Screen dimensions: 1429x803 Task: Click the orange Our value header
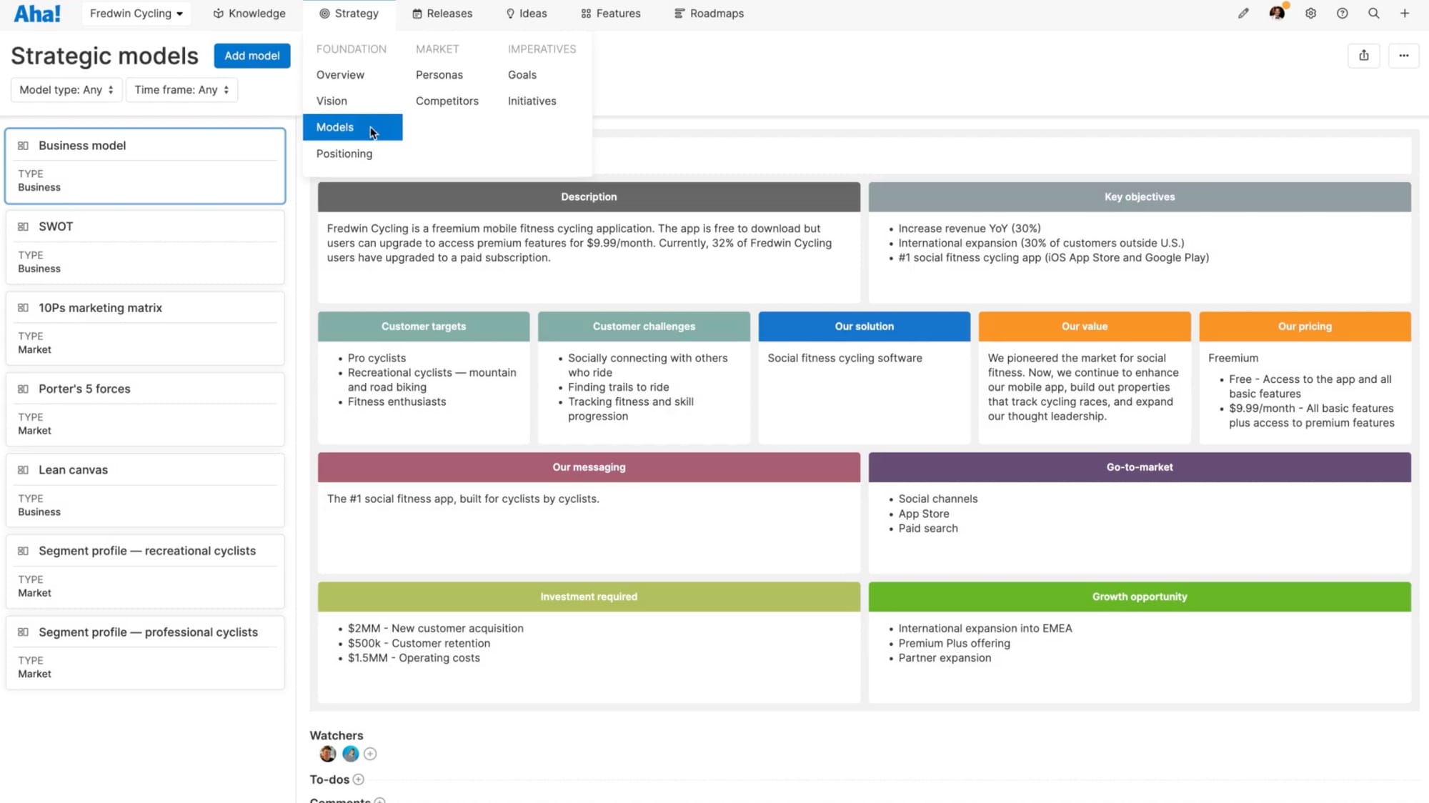click(1085, 326)
